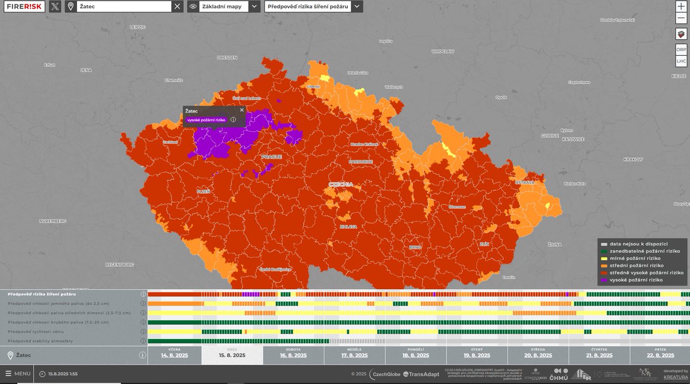
Task: Open info for vlhkosti jemného paliva
Action: 143,303
